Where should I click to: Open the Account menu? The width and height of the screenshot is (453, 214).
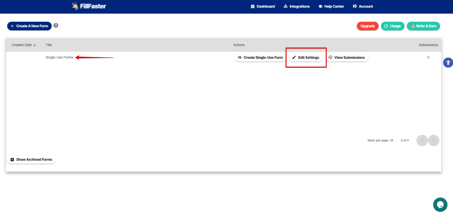[x=363, y=7]
